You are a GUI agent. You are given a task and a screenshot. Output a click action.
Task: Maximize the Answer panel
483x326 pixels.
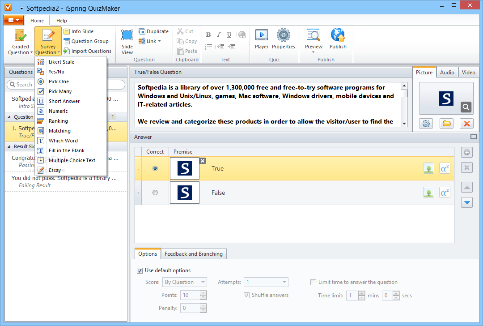point(474,137)
